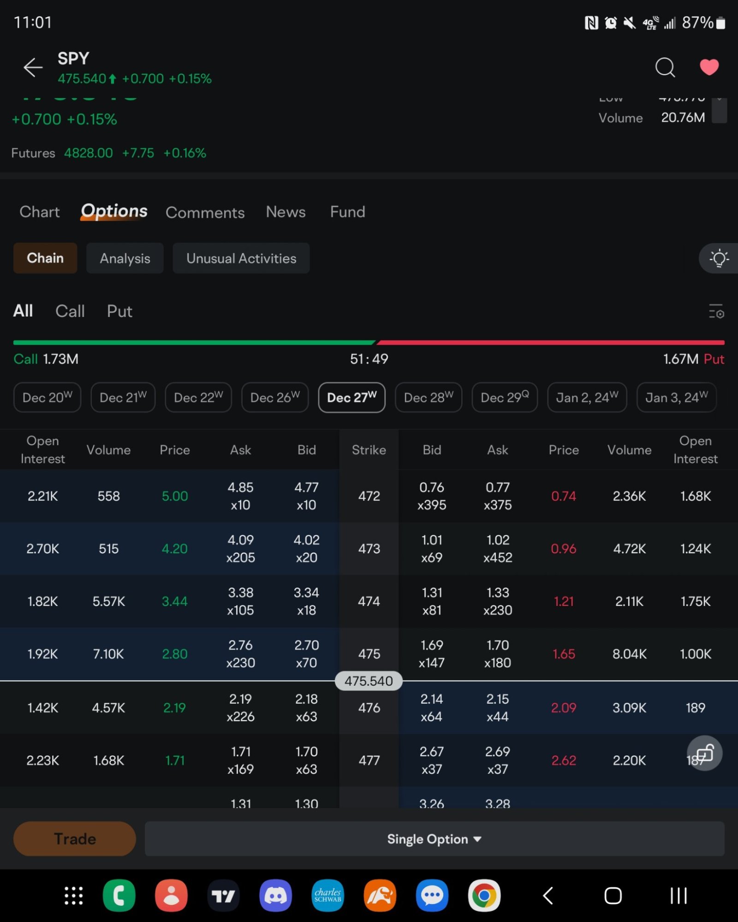Image resolution: width=738 pixels, height=922 pixels.
Task: Open the Fund tab
Action: (347, 212)
